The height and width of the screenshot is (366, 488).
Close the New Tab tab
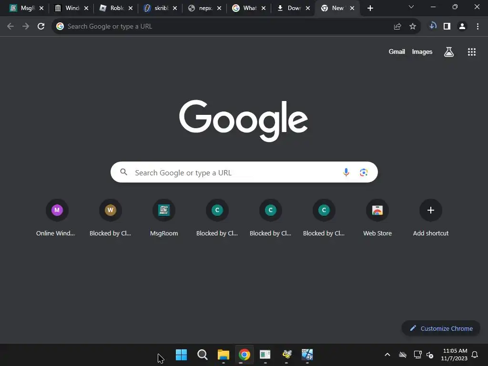tap(352, 9)
